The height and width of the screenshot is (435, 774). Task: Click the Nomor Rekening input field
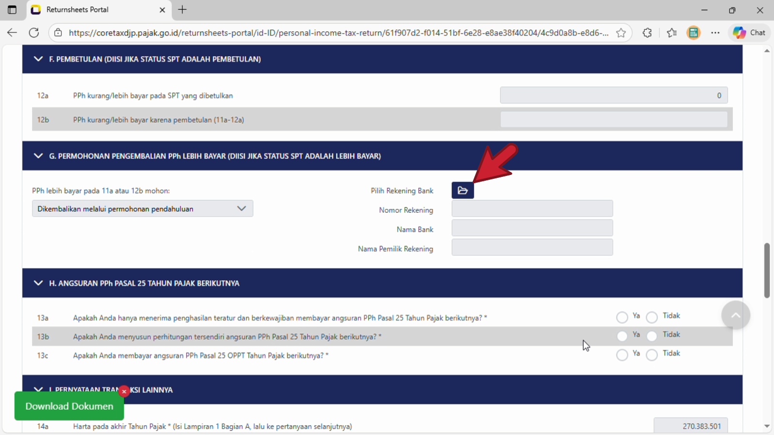click(532, 209)
